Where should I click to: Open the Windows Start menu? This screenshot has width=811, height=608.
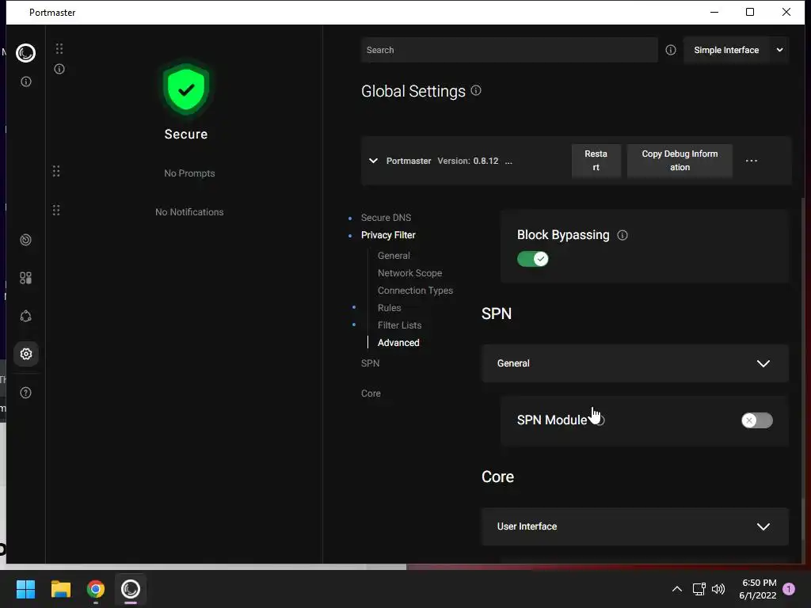[x=25, y=589]
